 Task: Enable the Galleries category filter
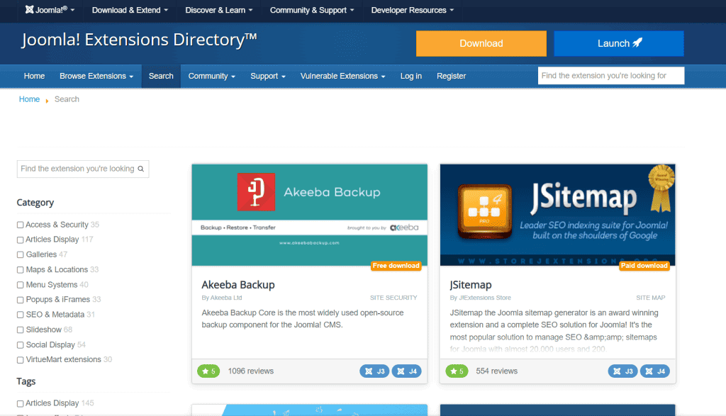[x=20, y=254]
